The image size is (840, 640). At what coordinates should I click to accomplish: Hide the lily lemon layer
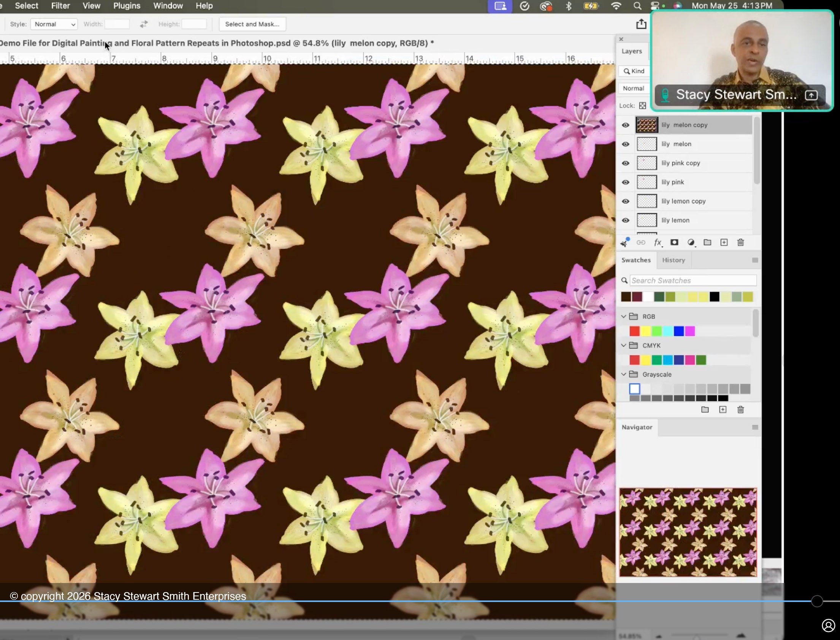(626, 220)
